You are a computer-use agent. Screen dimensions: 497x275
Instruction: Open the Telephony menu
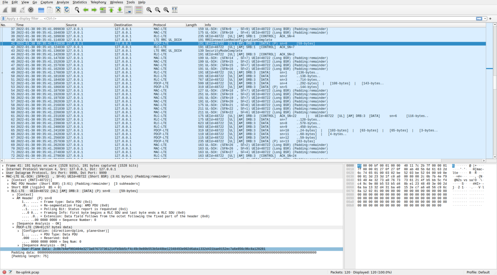tap(98, 2)
